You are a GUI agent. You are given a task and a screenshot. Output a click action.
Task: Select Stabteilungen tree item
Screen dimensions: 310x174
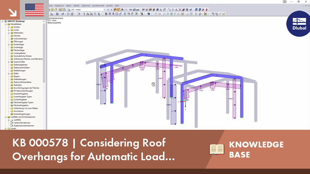click(20, 71)
